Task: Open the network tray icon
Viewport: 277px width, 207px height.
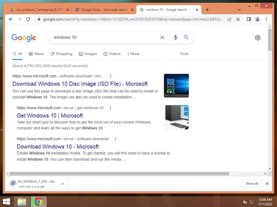Action: pyautogui.click(x=252, y=202)
